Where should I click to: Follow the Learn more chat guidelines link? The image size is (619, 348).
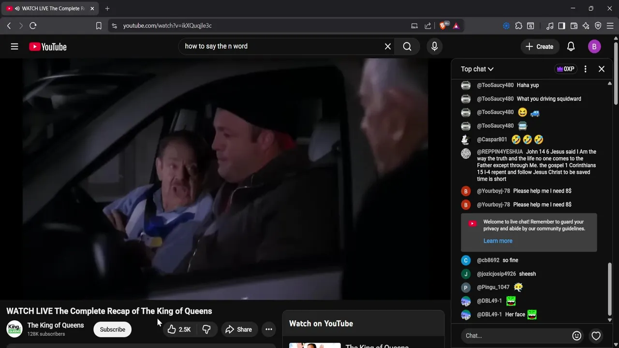coord(498,241)
